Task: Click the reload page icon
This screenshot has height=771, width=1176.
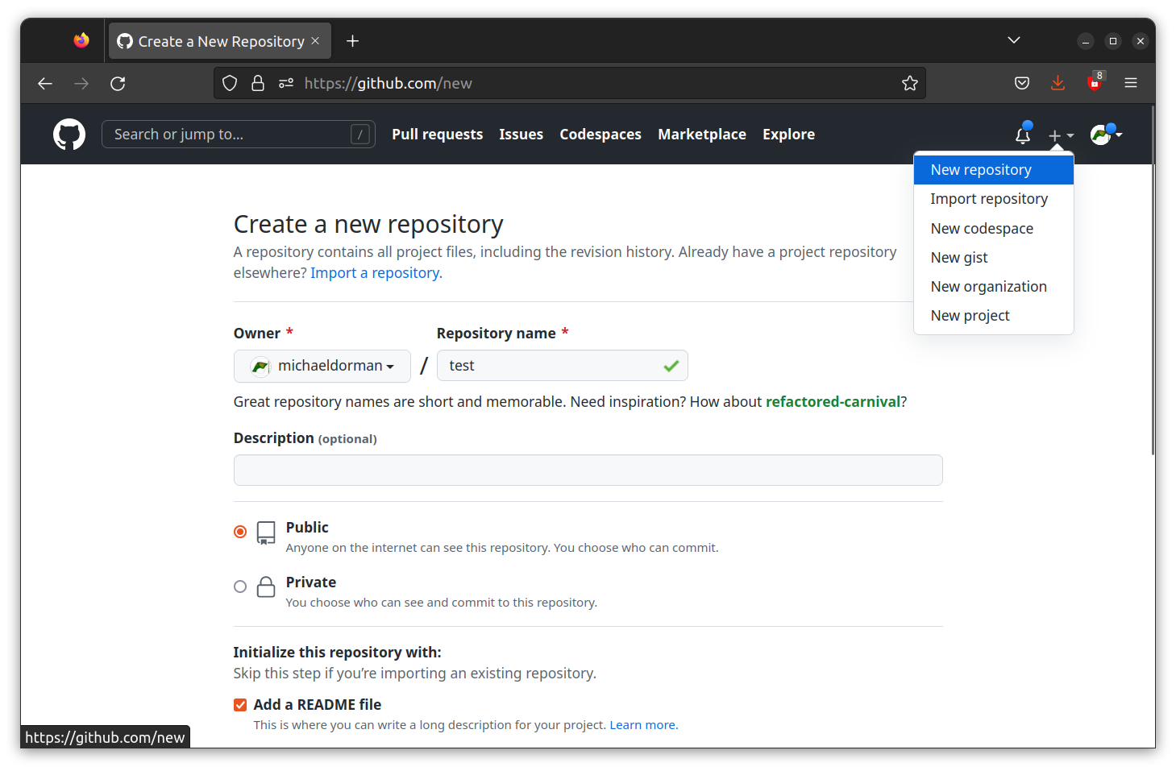Action: click(x=118, y=83)
